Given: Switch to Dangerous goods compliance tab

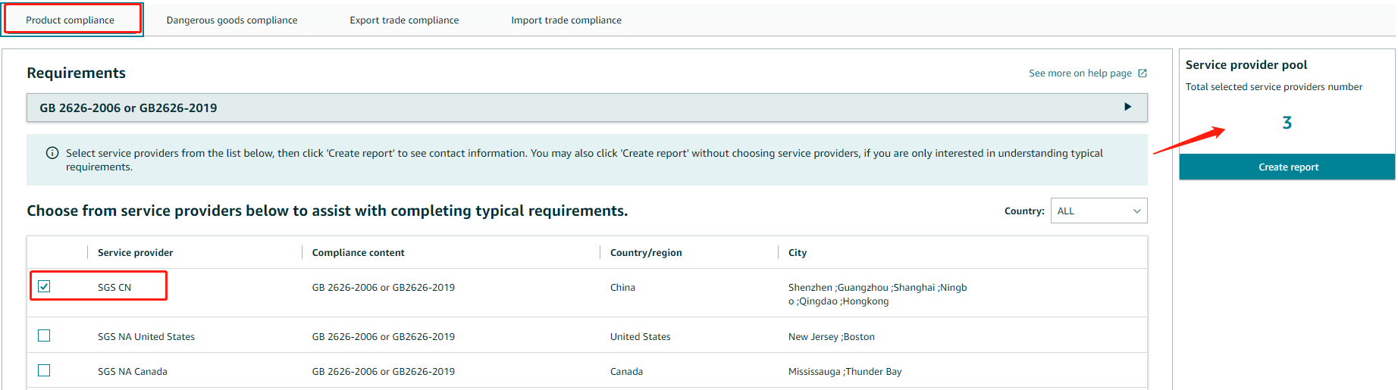Looking at the screenshot, I should pos(232,20).
